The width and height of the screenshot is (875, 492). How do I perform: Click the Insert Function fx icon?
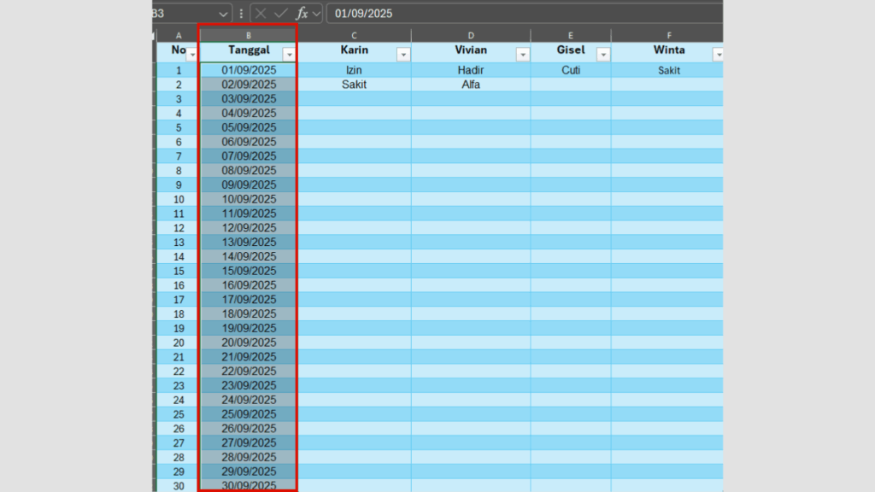click(x=302, y=14)
